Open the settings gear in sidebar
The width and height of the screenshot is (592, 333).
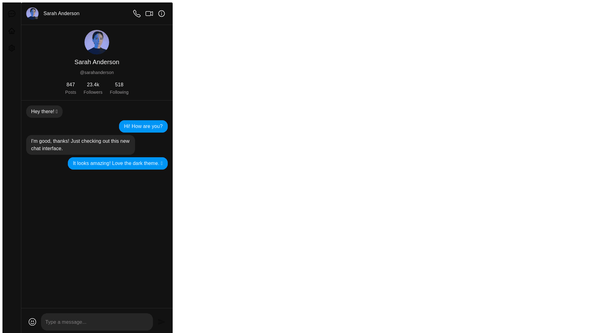12,48
